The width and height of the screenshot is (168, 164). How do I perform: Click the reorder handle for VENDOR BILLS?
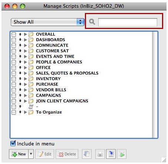pos(20,90)
